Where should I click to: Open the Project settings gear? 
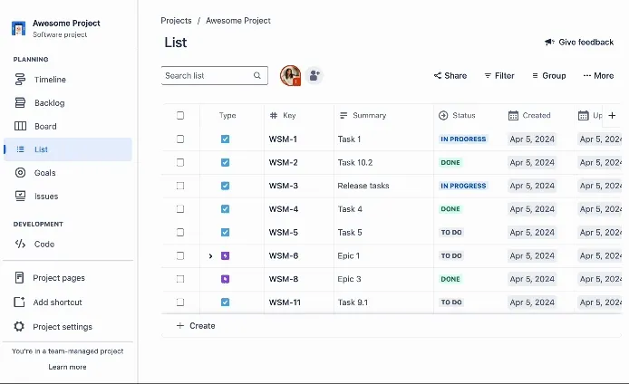tap(19, 326)
